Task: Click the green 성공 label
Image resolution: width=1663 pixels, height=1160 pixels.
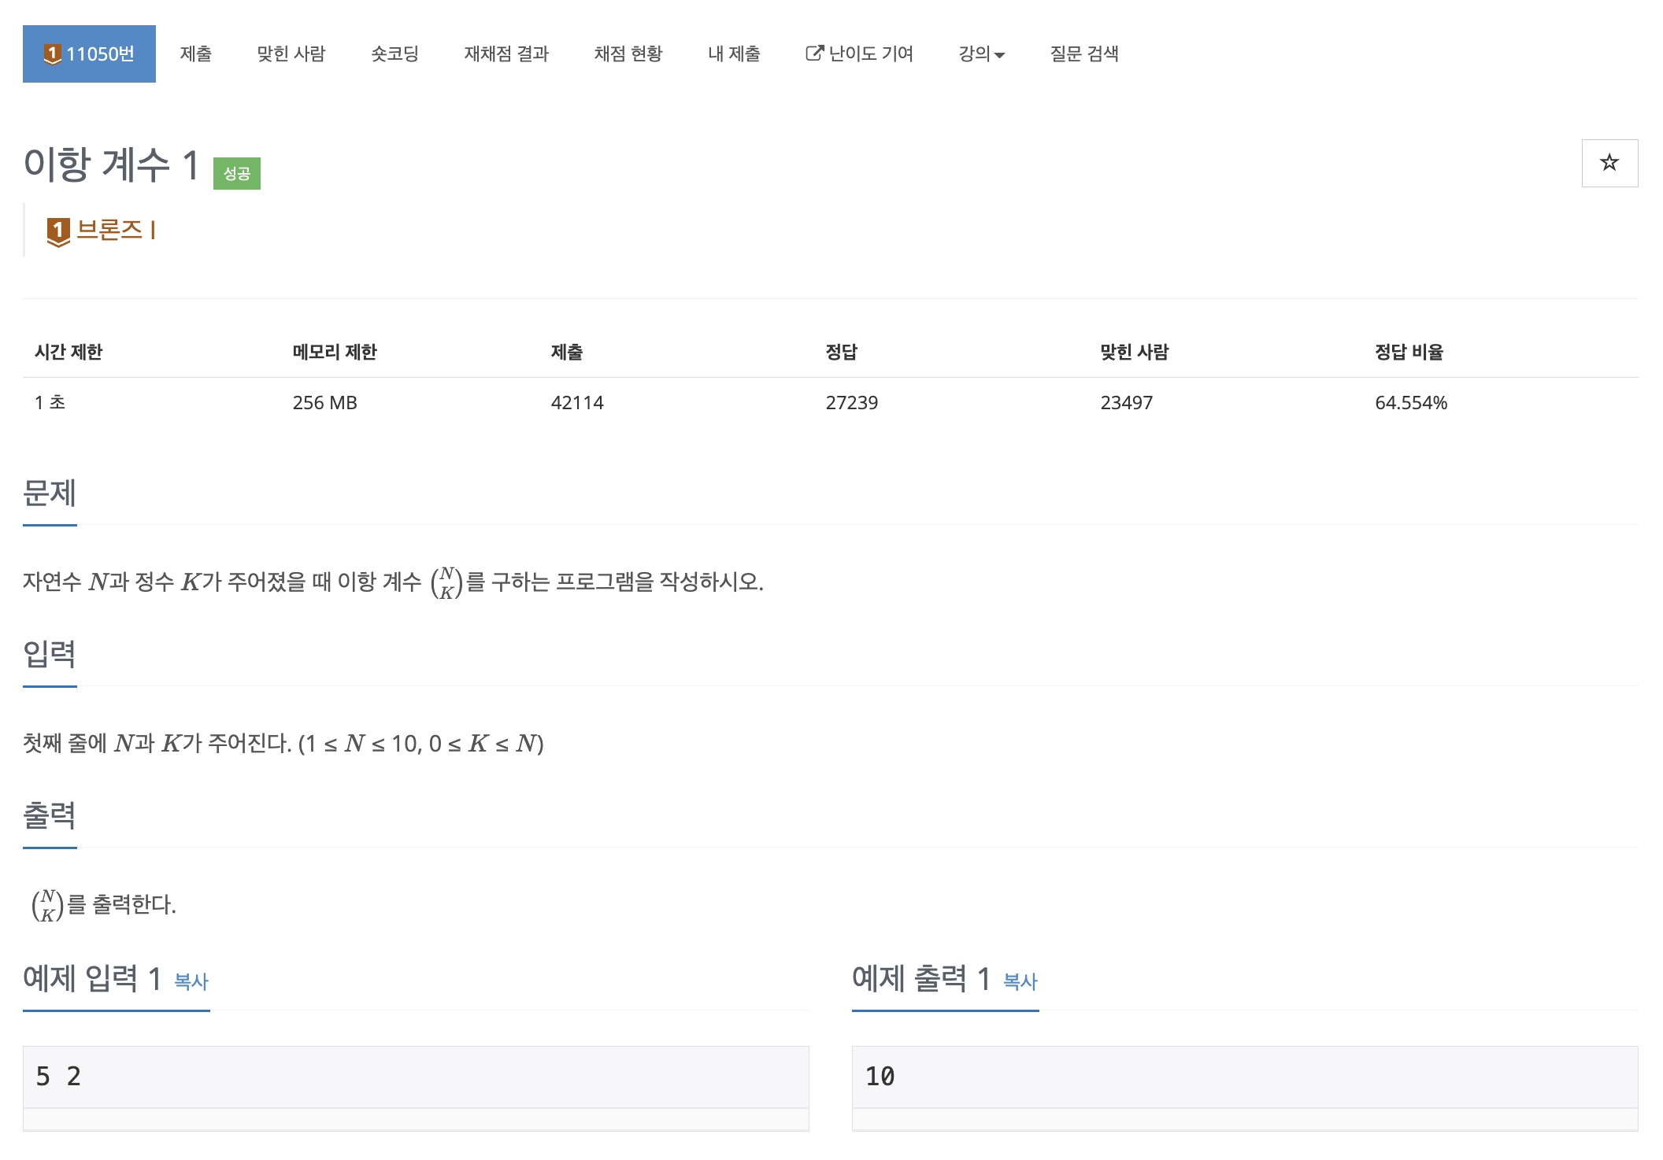Action: point(237,173)
